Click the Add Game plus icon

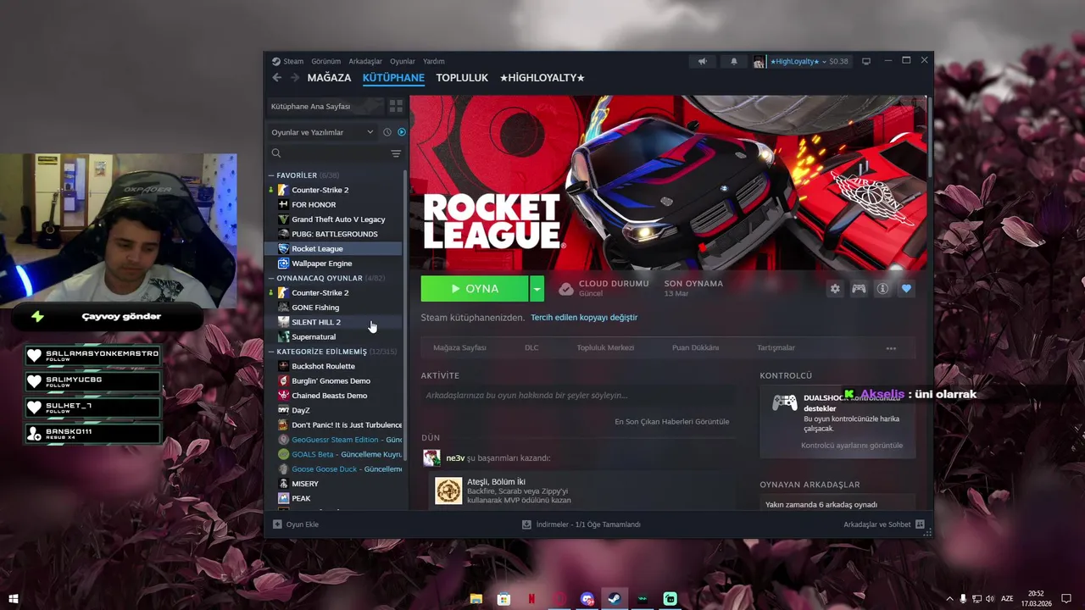[277, 524]
